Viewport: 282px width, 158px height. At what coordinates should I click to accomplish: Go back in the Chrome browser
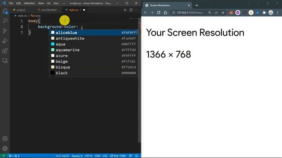pos(145,13)
